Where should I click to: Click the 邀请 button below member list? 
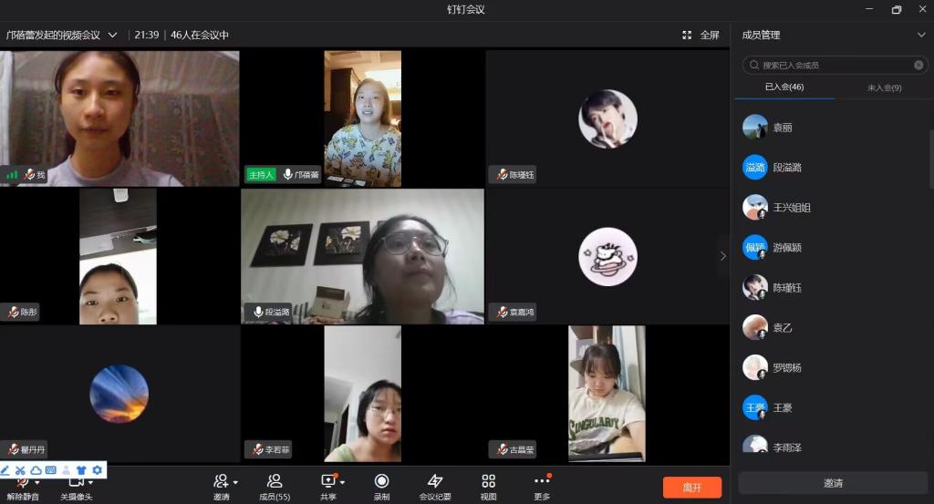(x=832, y=483)
